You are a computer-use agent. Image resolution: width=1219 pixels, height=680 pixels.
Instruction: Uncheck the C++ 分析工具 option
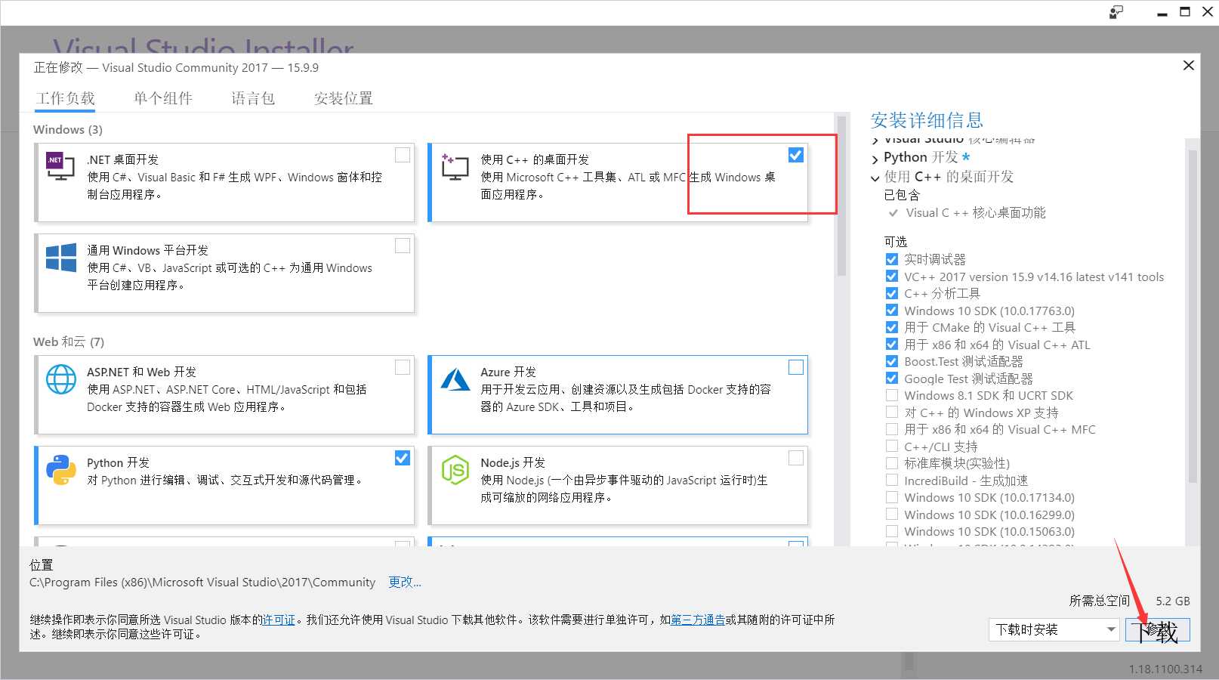point(892,293)
